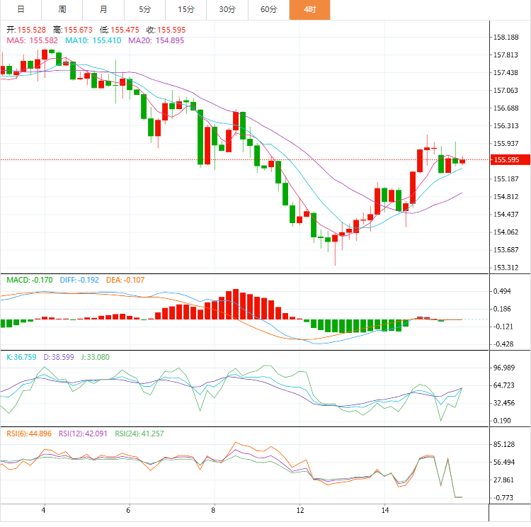Viewport: 531px width, 527px height.
Task: Select the 15分 interval tab
Action: coord(186,9)
